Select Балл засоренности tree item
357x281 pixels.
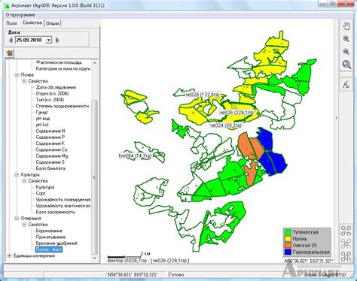pyautogui.click(x=56, y=212)
